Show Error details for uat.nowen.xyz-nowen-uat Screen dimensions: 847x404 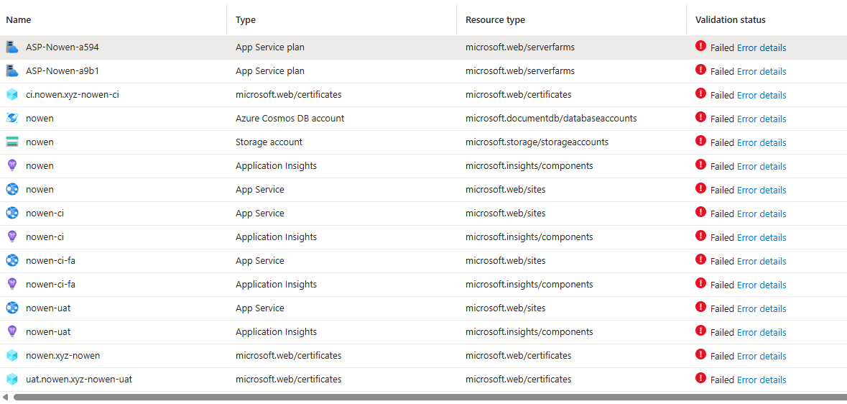[x=762, y=380]
